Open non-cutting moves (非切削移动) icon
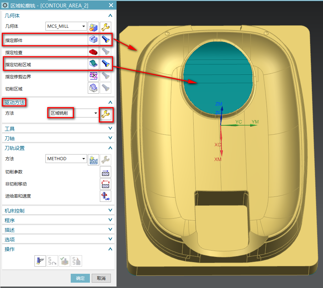Screen dimensions: 323x288 click(x=106, y=184)
